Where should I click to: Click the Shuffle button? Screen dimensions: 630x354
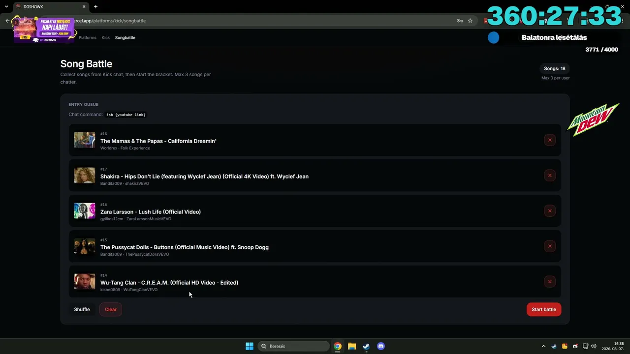(x=82, y=309)
